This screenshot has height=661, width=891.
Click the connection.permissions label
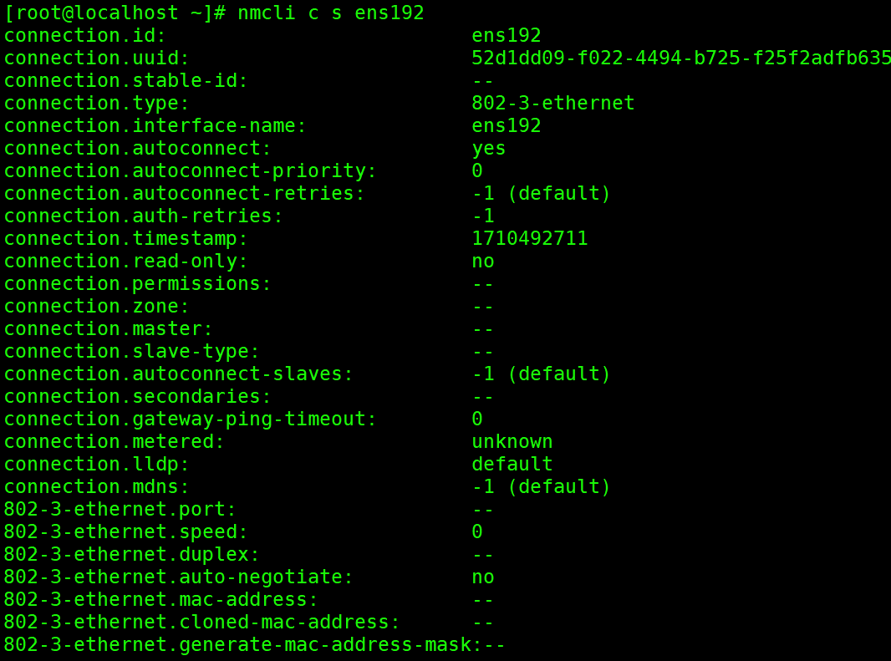click(x=138, y=283)
